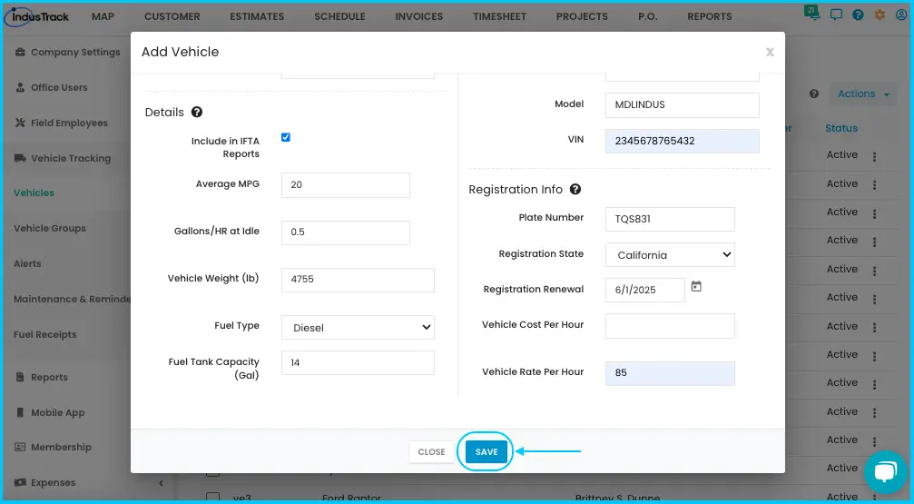Open the SCHEDULE menu
The width and height of the screenshot is (914, 504).
click(x=339, y=16)
